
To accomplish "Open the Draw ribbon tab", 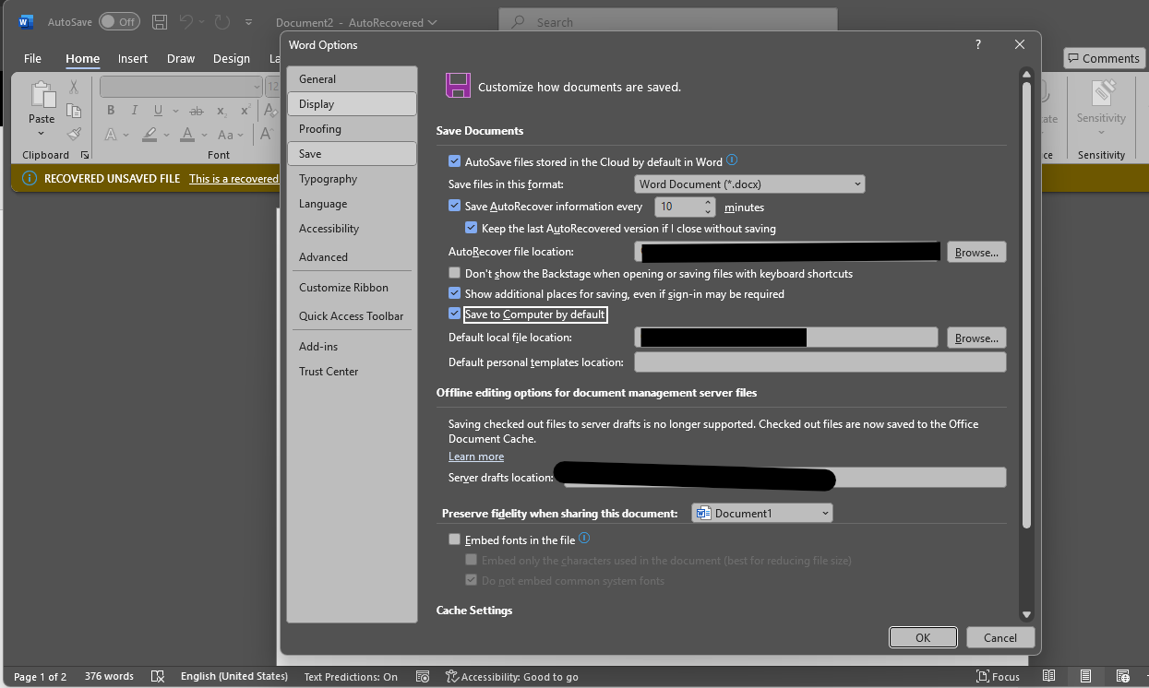I will click(x=181, y=58).
